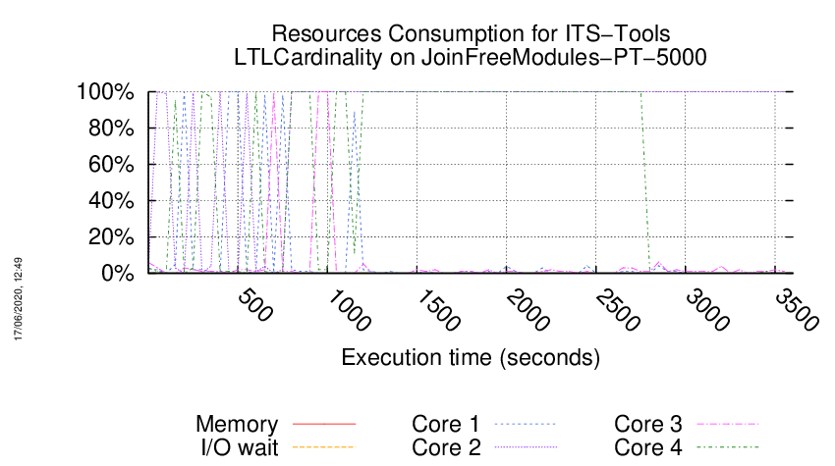Click the Memory legend label
The width and height of the screenshot is (835, 466).
pos(237,424)
